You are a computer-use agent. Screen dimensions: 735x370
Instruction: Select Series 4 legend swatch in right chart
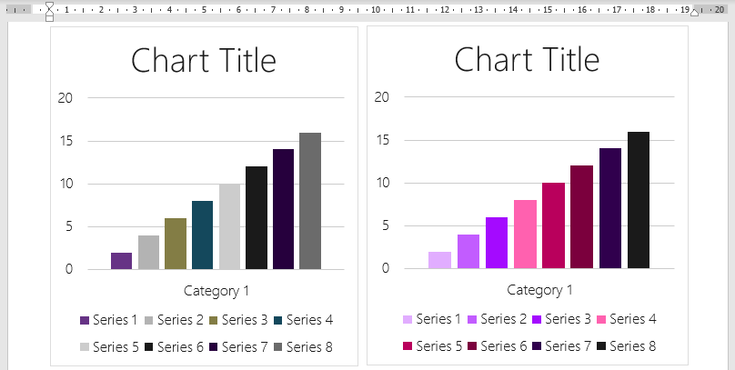tap(601, 319)
